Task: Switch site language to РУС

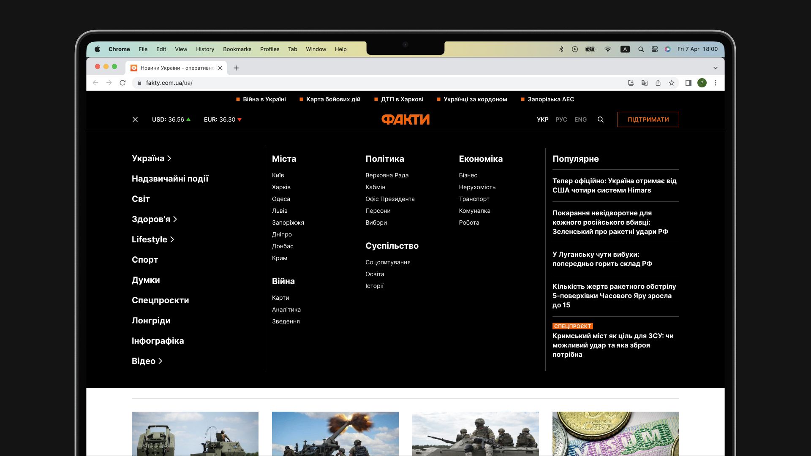Action: click(561, 119)
